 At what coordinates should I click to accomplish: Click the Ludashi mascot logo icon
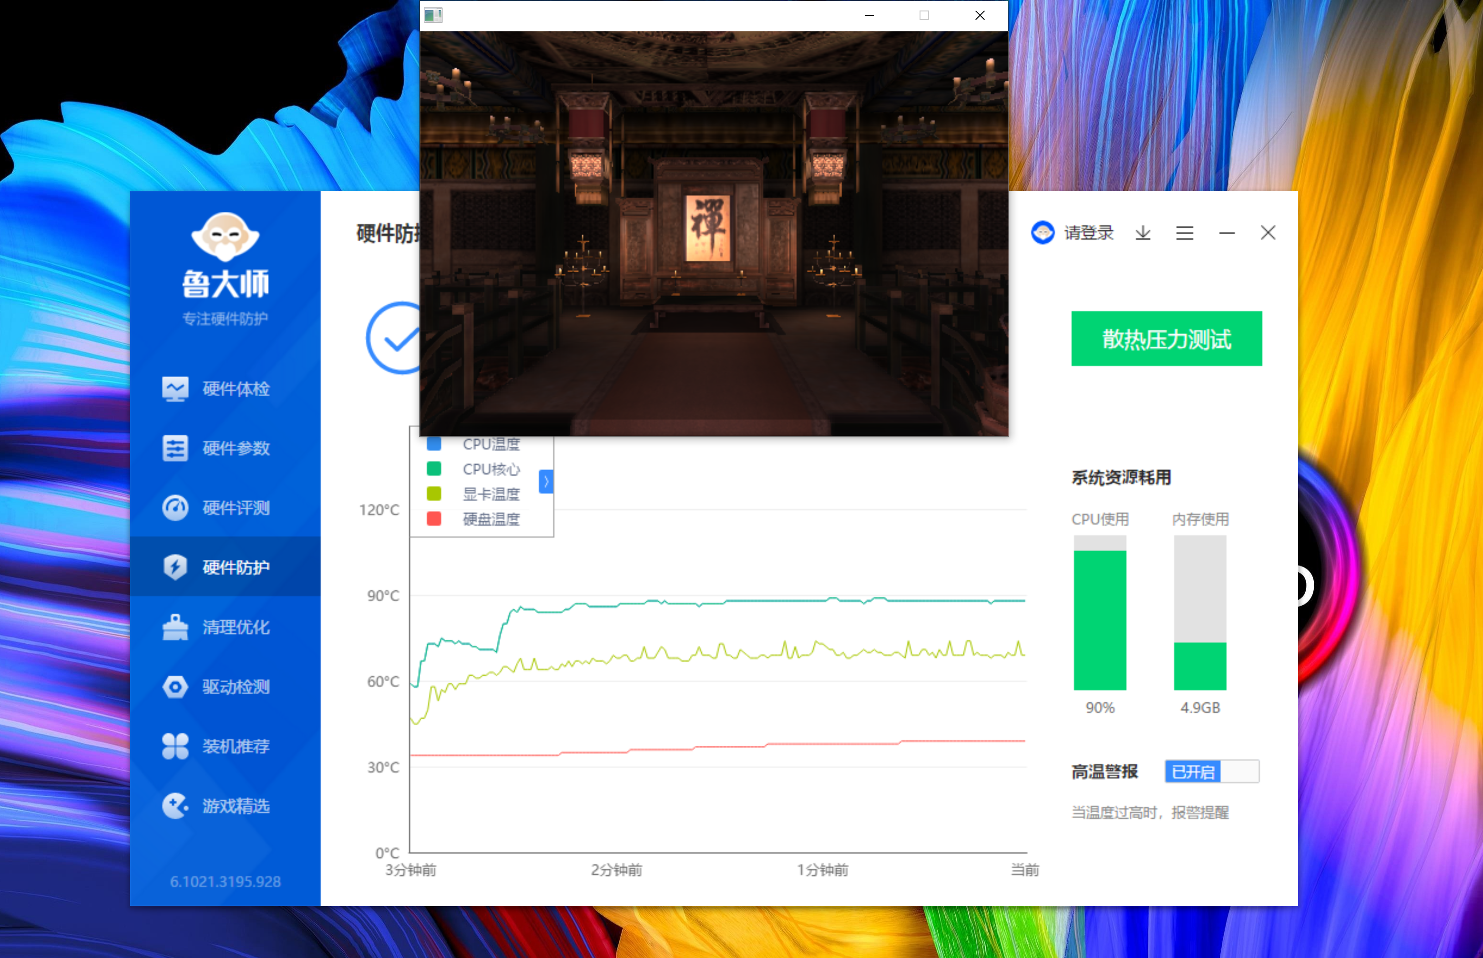pos(225,237)
